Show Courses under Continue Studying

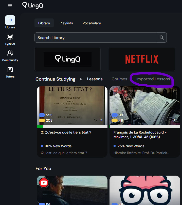(x=119, y=79)
